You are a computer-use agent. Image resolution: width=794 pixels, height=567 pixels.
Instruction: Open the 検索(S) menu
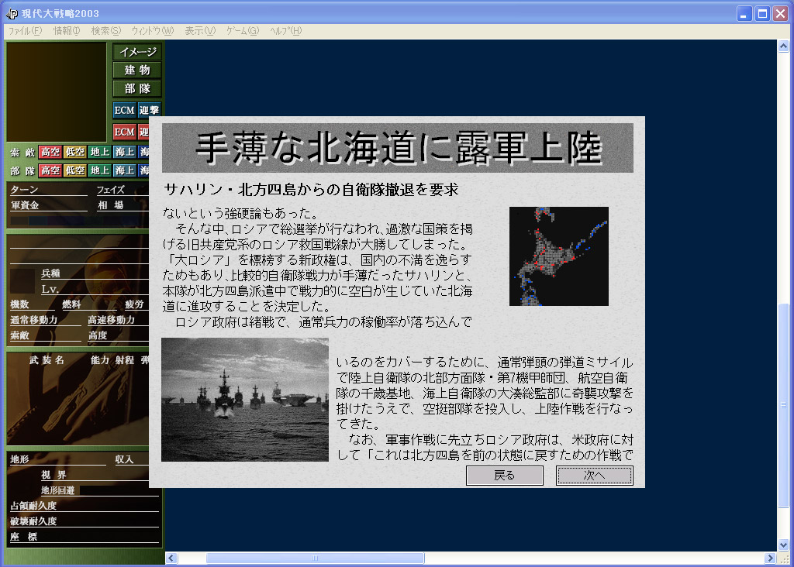point(105,31)
